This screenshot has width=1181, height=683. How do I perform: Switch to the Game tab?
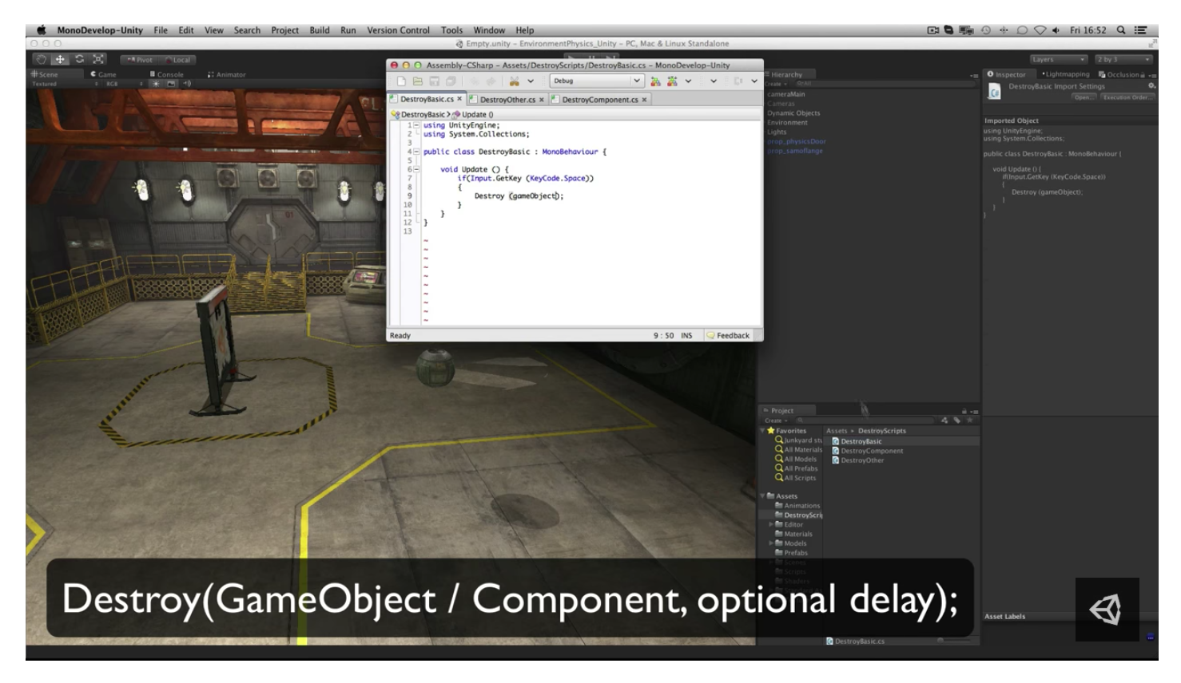(x=103, y=74)
